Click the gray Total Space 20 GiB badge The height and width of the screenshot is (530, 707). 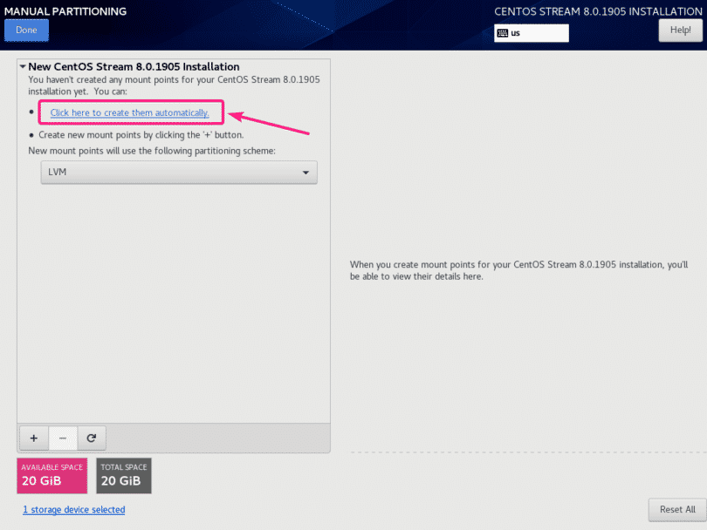point(123,475)
